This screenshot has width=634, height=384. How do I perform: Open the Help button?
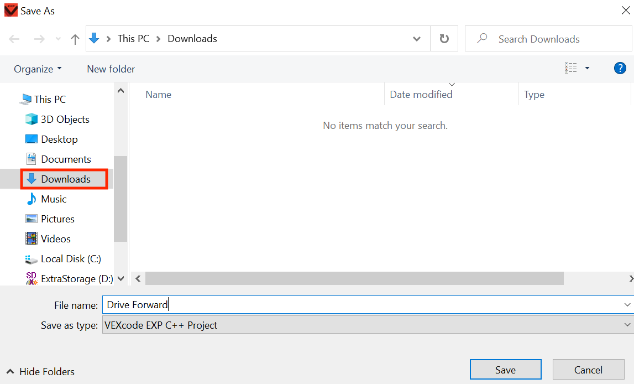click(x=620, y=68)
